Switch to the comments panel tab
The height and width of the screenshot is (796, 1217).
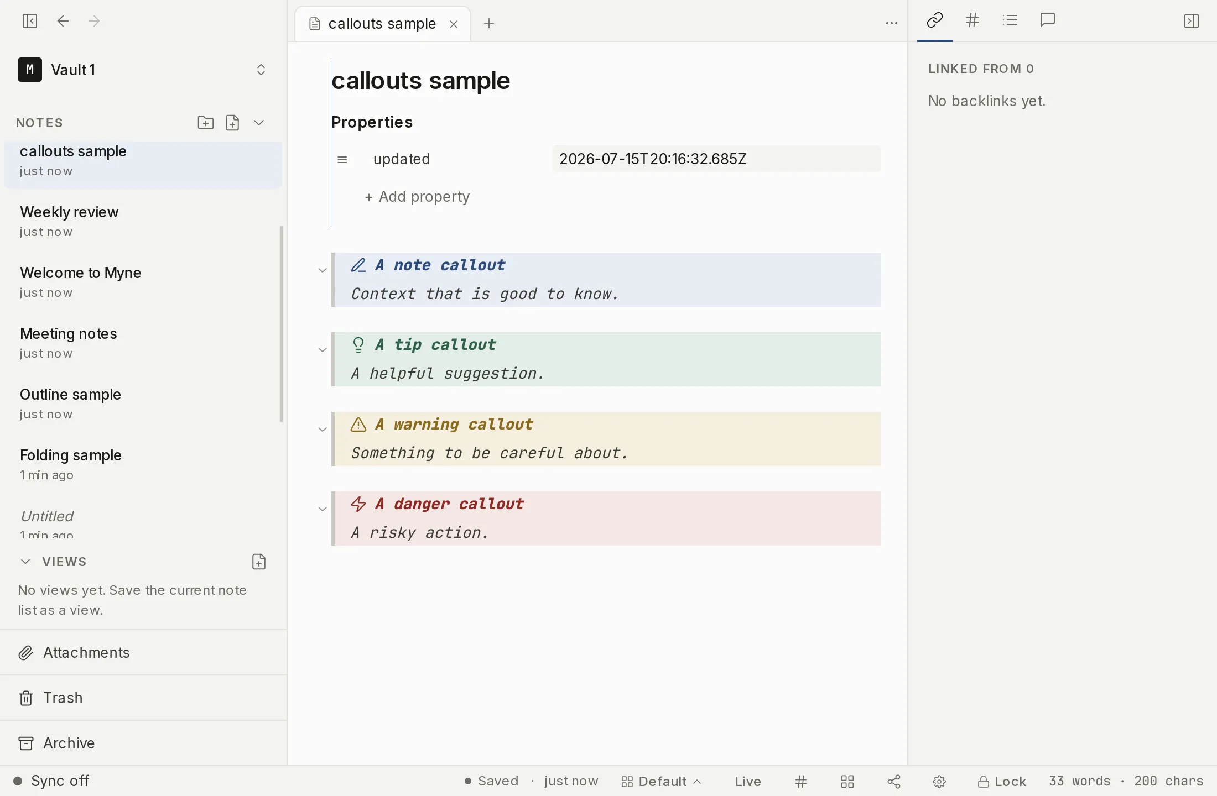click(x=1048, y=20)
